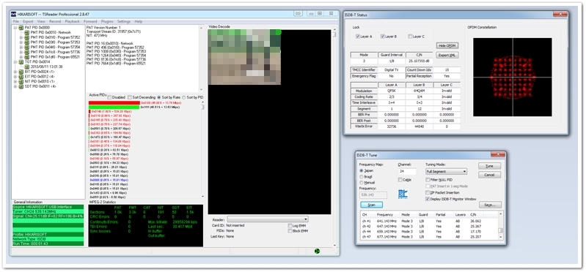
Task: Open the Export menu
Action: pyautogui.click(x=28, y=22)
